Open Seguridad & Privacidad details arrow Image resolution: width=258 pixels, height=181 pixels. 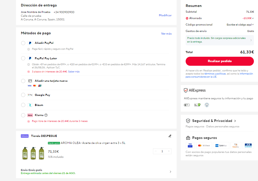(x=235, y=121)
